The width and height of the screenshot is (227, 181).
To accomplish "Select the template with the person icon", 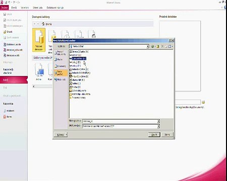I will pyautogui.click(x=92, y=34).
